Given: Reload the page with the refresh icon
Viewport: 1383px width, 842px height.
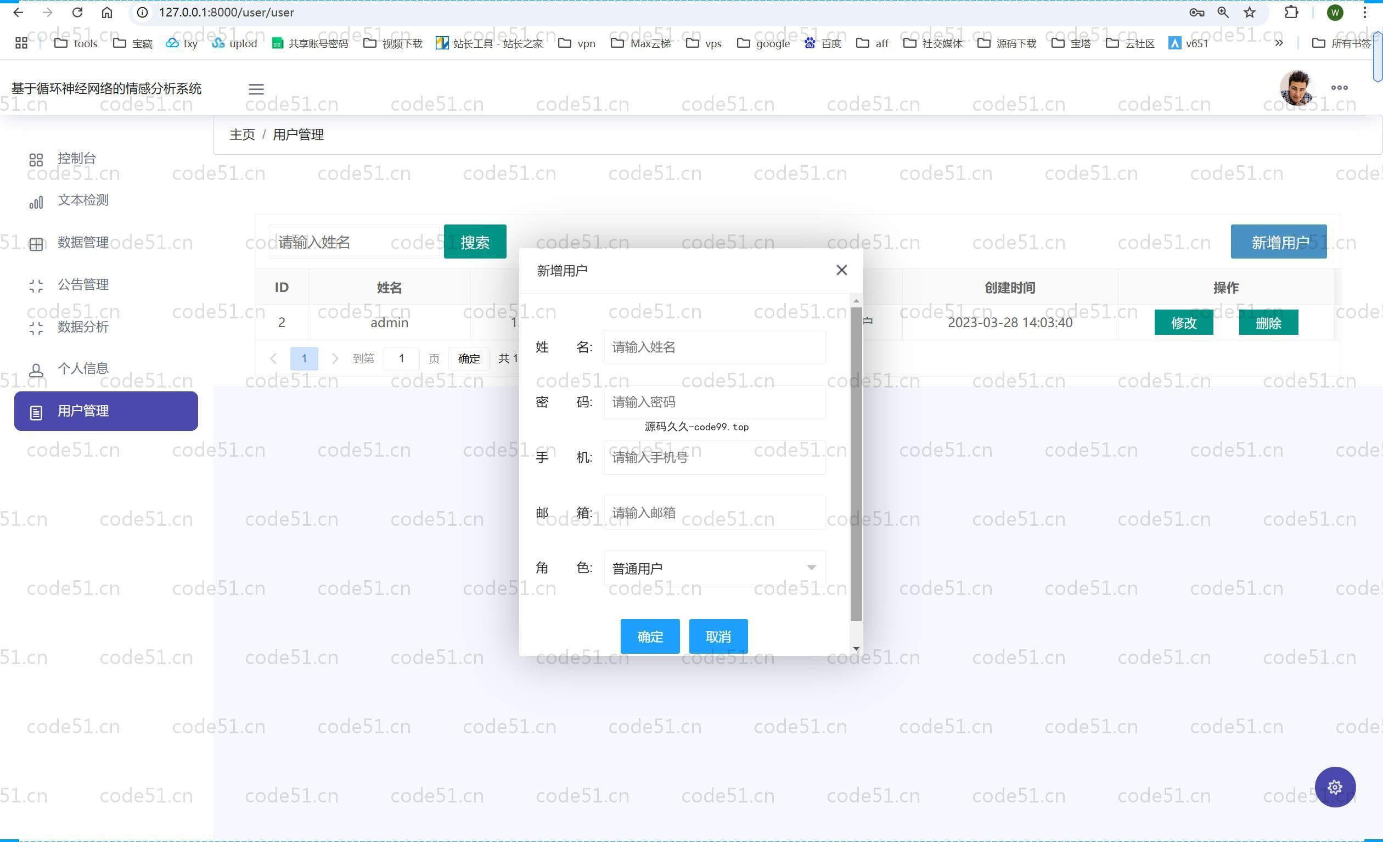Looking at the screenshot, I should tap(77, 12).
